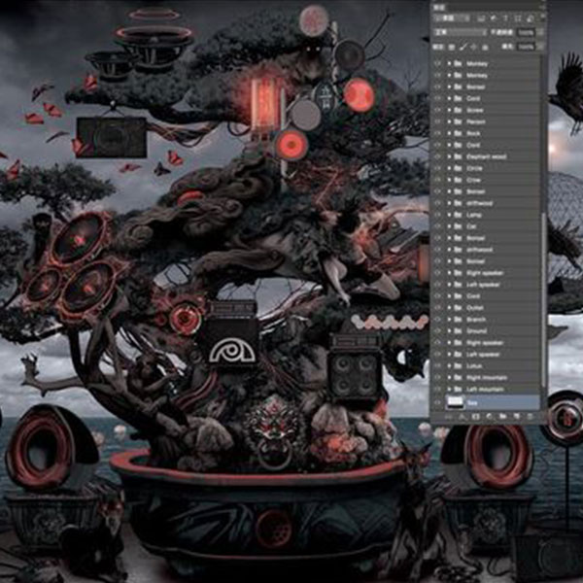
Task: Expand the Person group
Action: click(449, 121)
